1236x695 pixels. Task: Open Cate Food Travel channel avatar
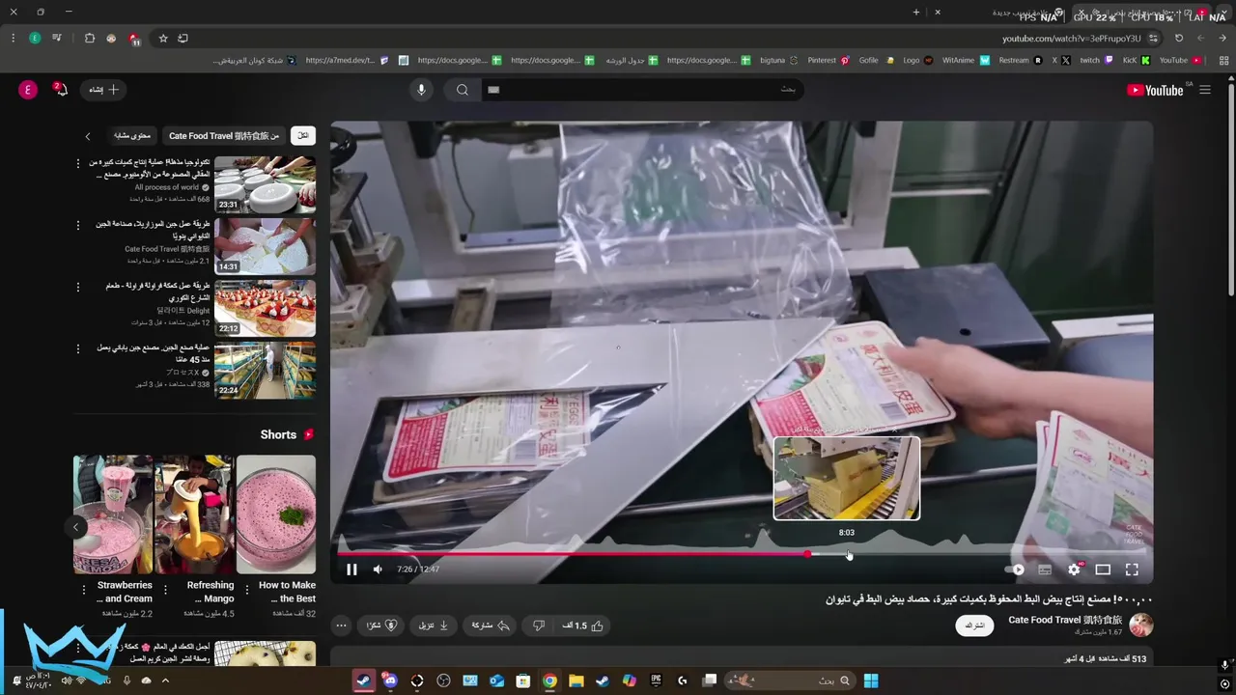tap(1141, 625)
